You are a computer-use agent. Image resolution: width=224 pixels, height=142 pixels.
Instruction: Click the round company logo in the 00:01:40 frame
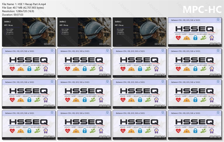tap(218, 20)
